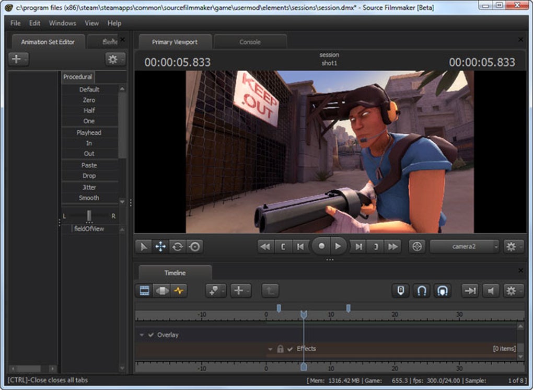
Task: Select the arrow selection tool in viewport
Action: [143, 247]
